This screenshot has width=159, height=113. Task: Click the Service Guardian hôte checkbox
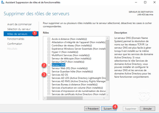point(49,71)
